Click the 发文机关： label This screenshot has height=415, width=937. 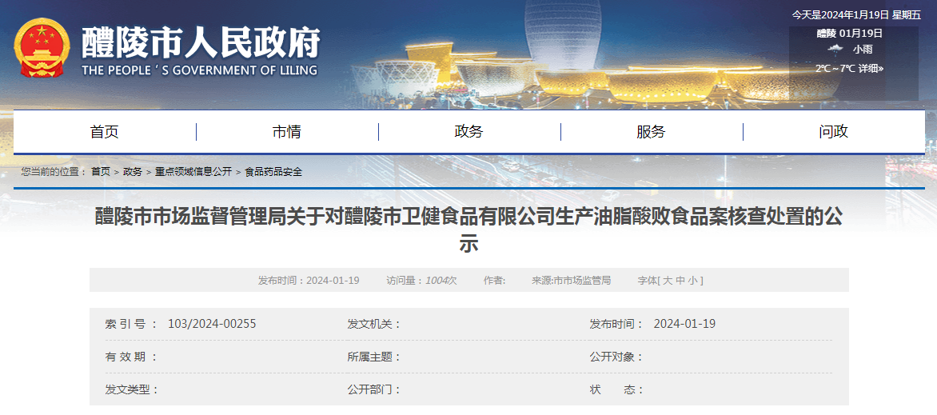[374, 324]
